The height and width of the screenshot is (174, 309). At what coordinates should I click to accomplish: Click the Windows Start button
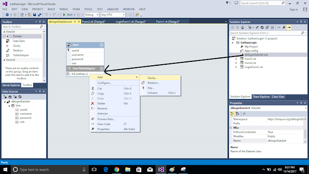click(5, 170)
